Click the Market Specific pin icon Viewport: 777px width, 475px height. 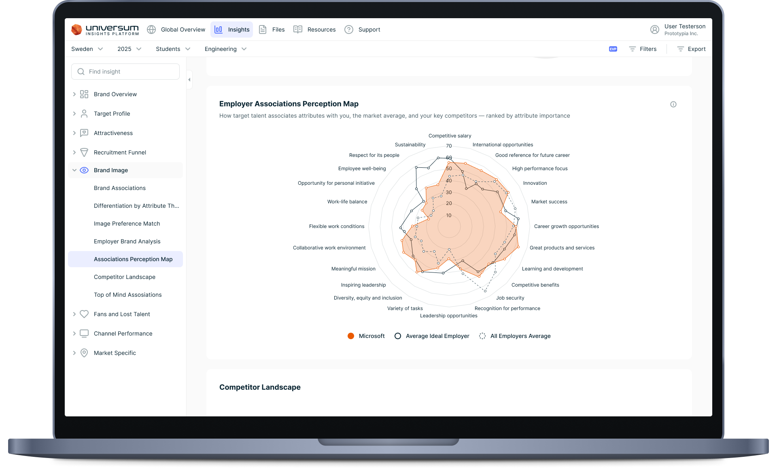pos(84,353)
